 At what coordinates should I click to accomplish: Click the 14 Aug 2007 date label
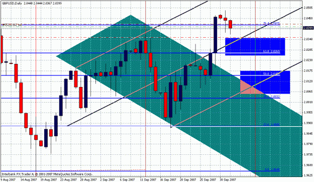[29, 179]
